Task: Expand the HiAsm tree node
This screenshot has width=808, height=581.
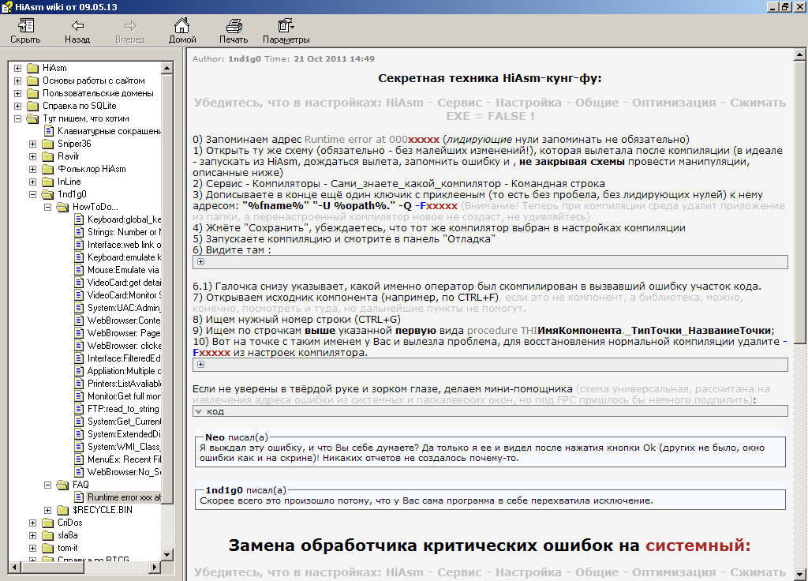Action: [17, 68]
